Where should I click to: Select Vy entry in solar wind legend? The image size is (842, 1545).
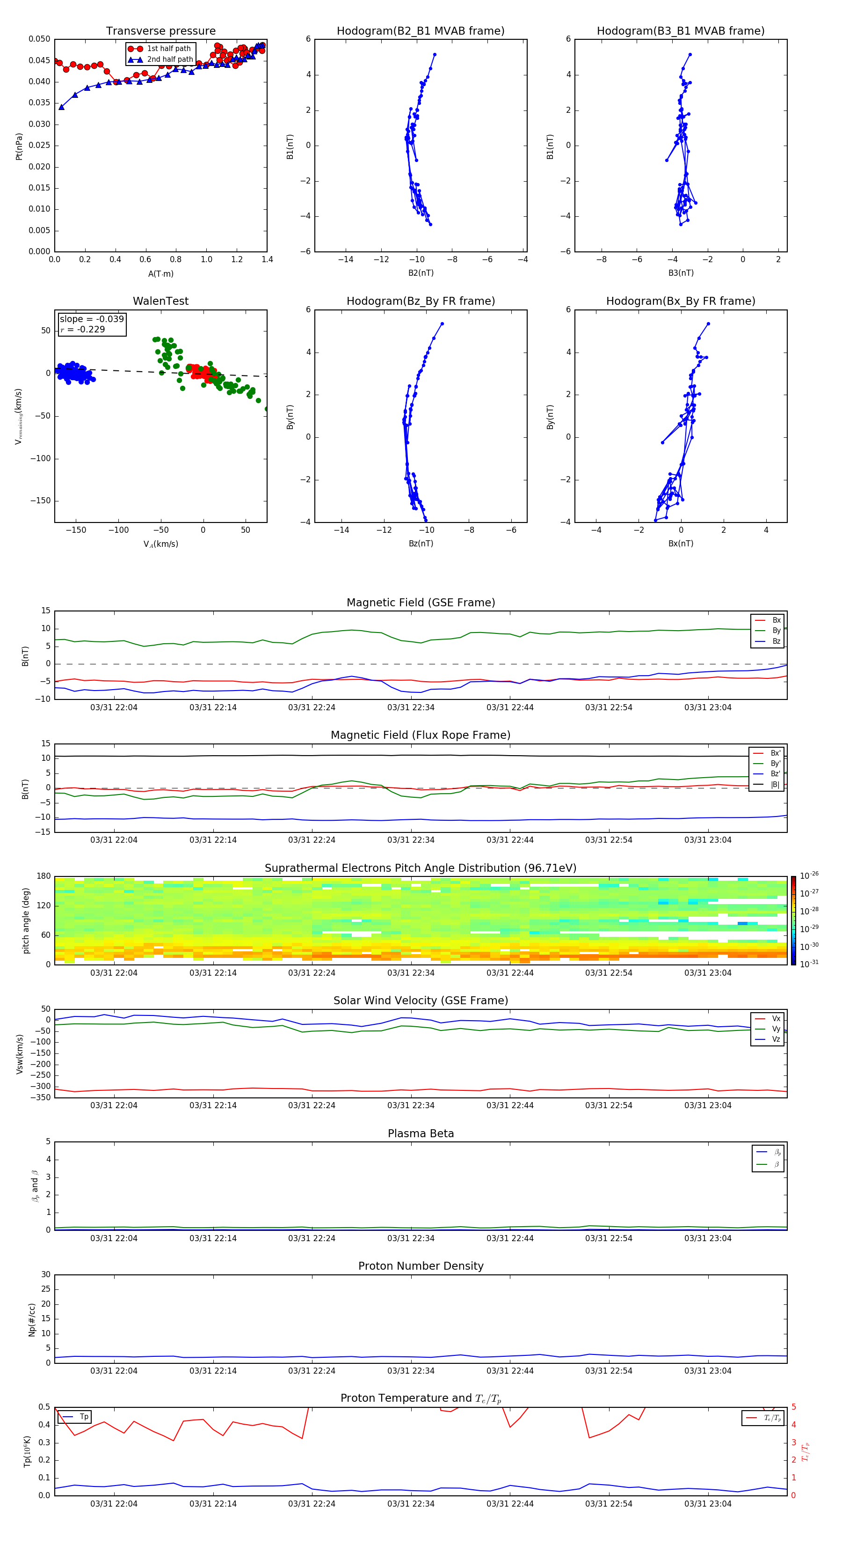768,1029
